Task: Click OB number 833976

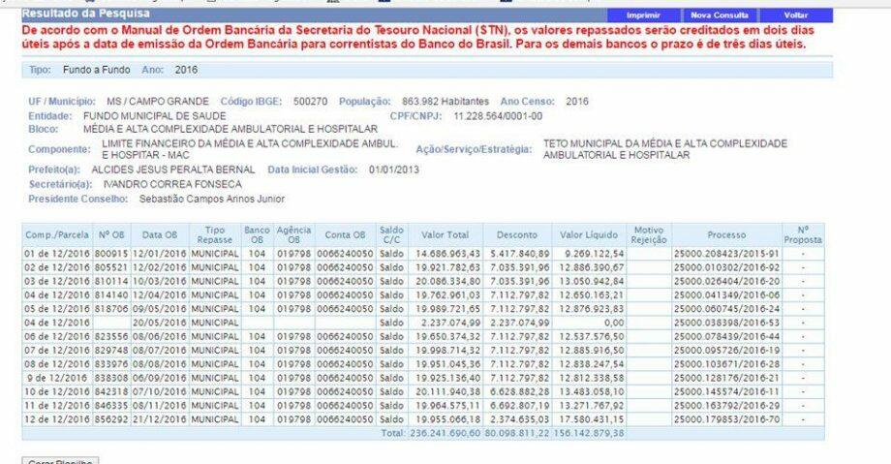Action: pos(111,364)
